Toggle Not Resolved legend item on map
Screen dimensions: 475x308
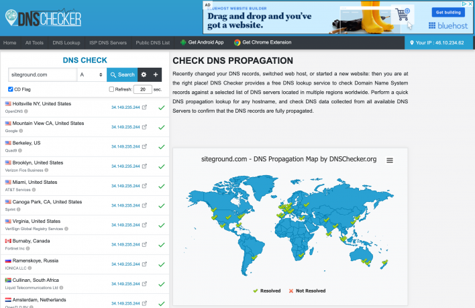click(307, 291)
